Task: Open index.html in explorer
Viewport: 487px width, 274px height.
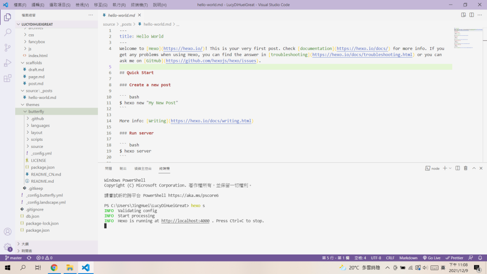Action: (57, 56)
